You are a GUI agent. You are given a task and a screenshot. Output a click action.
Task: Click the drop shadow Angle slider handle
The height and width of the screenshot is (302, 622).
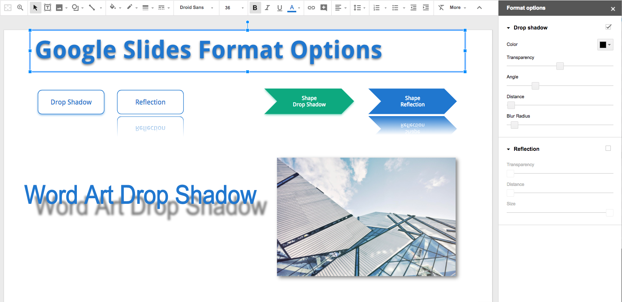coord(535,86)
